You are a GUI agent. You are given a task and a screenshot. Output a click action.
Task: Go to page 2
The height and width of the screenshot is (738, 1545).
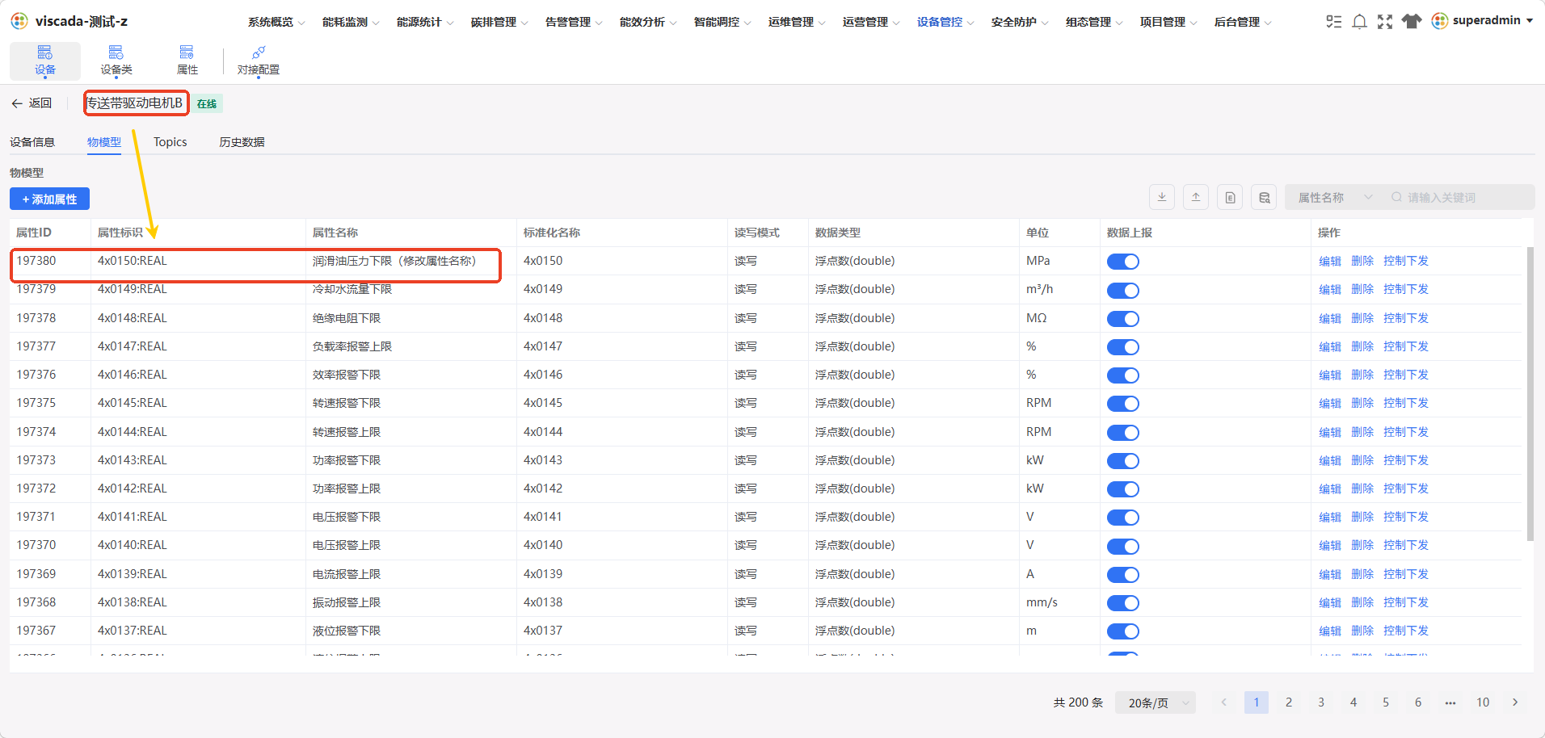(x=1289, y=702)
